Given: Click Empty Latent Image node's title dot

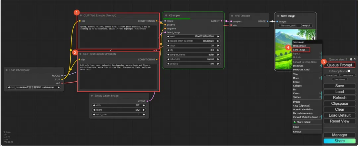Looking at the screenshot, I should [92, 96].
